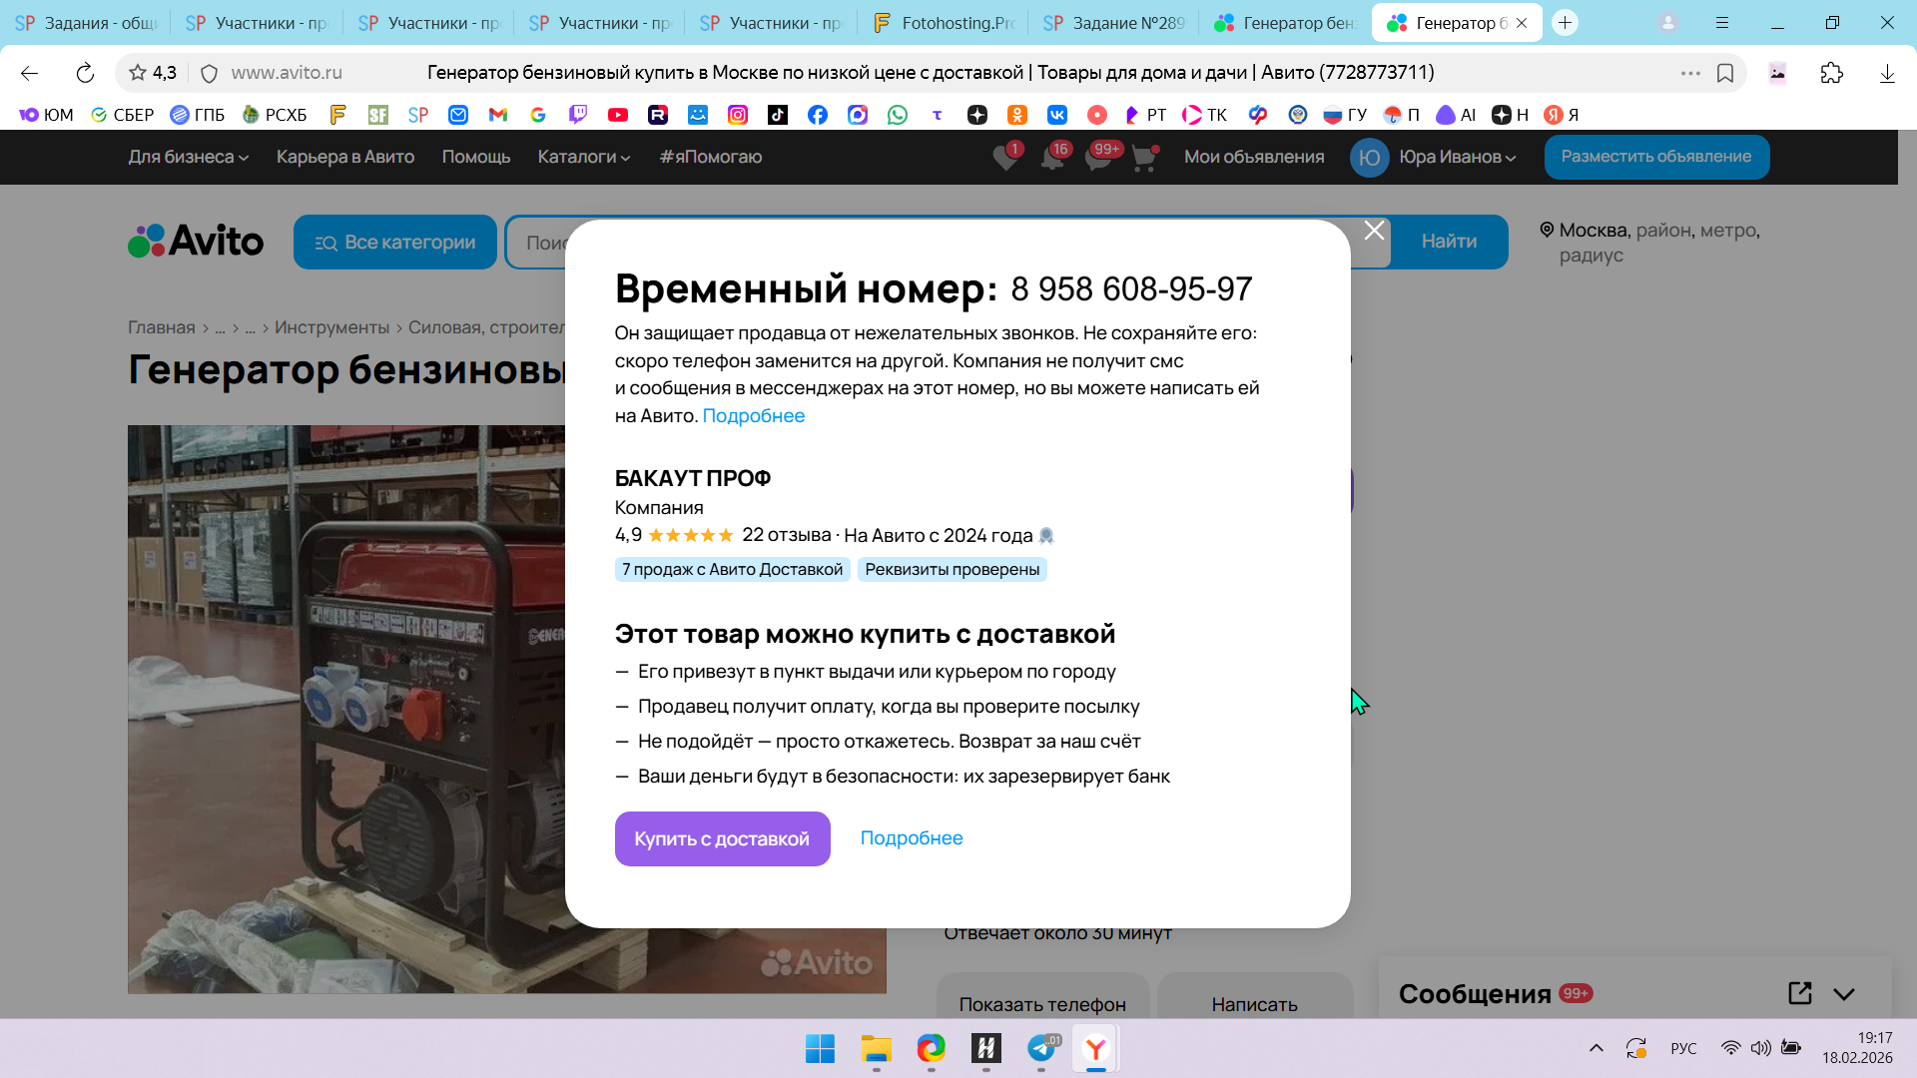Expand the Каталоги menu
Screen dimensions: 1917x1078
(x=583, y=157)
